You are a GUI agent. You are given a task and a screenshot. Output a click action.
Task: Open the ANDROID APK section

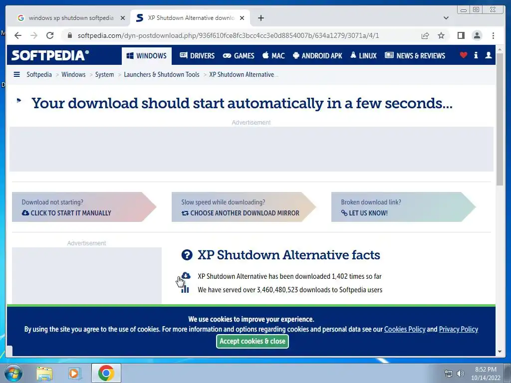[x=317, y=56]
